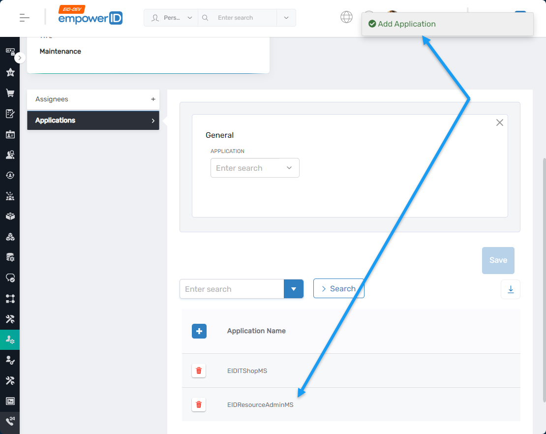Click the star favorites sidebar icon
This screenshot has width=546, height=434.
click(x=10, y=72)
